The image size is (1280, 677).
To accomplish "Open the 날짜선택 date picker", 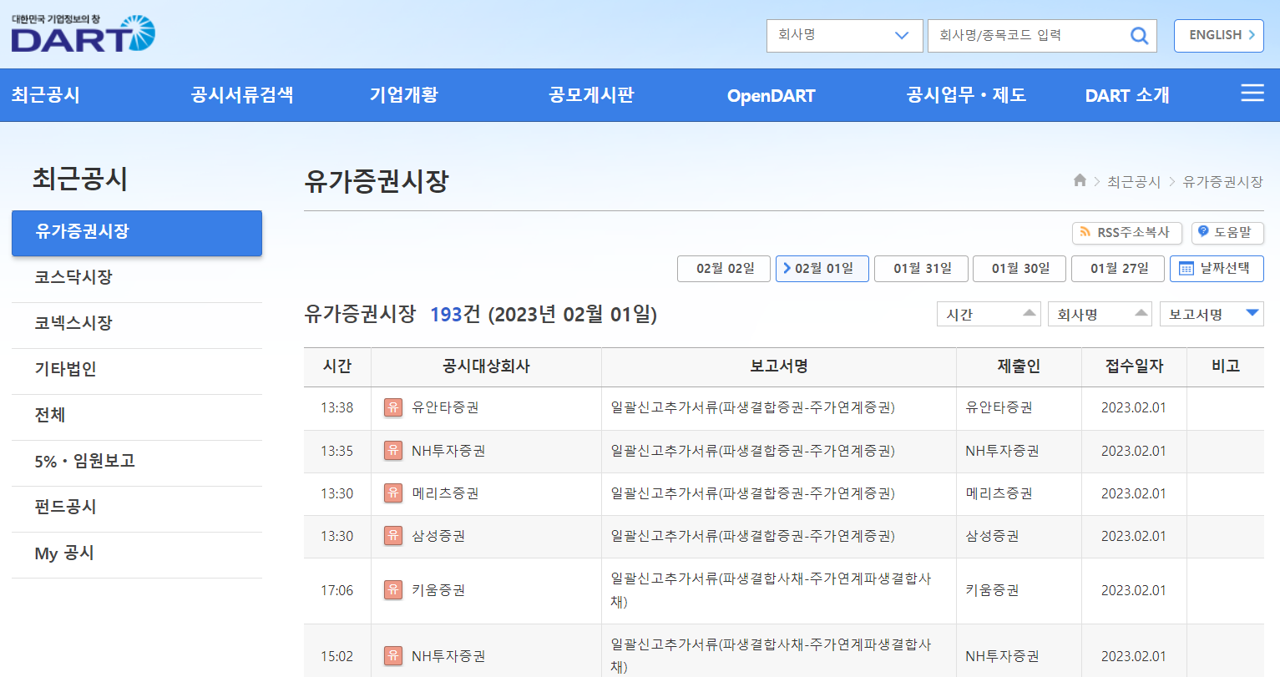I will (x=1217, y=269).
